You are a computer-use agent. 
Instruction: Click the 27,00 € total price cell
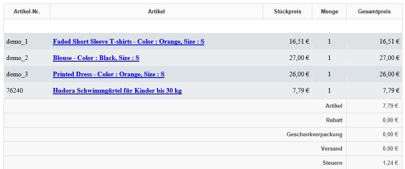(389, 58)
